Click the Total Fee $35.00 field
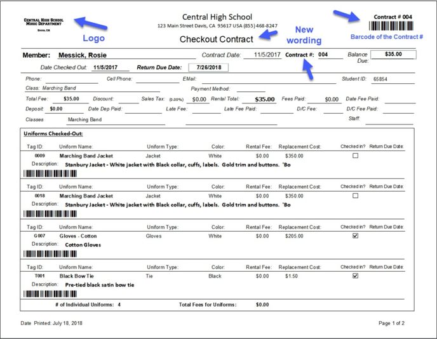Viewport: 437px width, 339px height. click(x=71, y=100)
